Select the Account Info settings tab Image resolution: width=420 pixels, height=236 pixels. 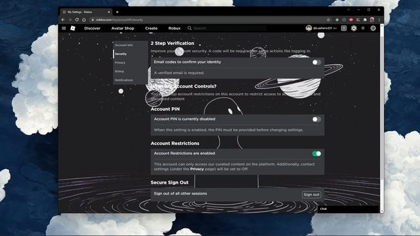point(131,45)
